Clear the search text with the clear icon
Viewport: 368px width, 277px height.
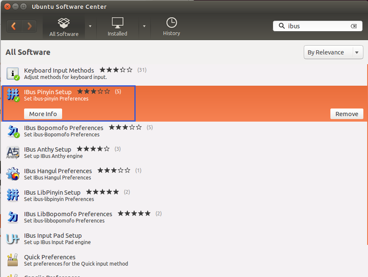tap(354, 26)
